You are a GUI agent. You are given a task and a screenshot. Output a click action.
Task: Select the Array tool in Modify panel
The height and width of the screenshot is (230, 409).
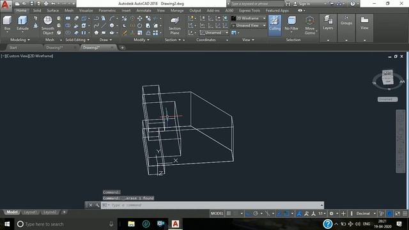tap(155, 33)
